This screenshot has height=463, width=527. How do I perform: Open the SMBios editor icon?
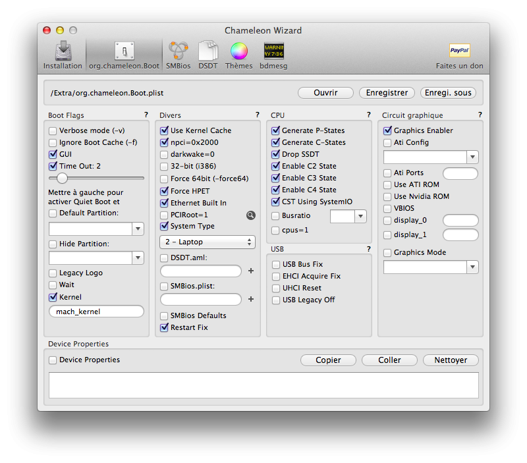[x=178, y=53]
